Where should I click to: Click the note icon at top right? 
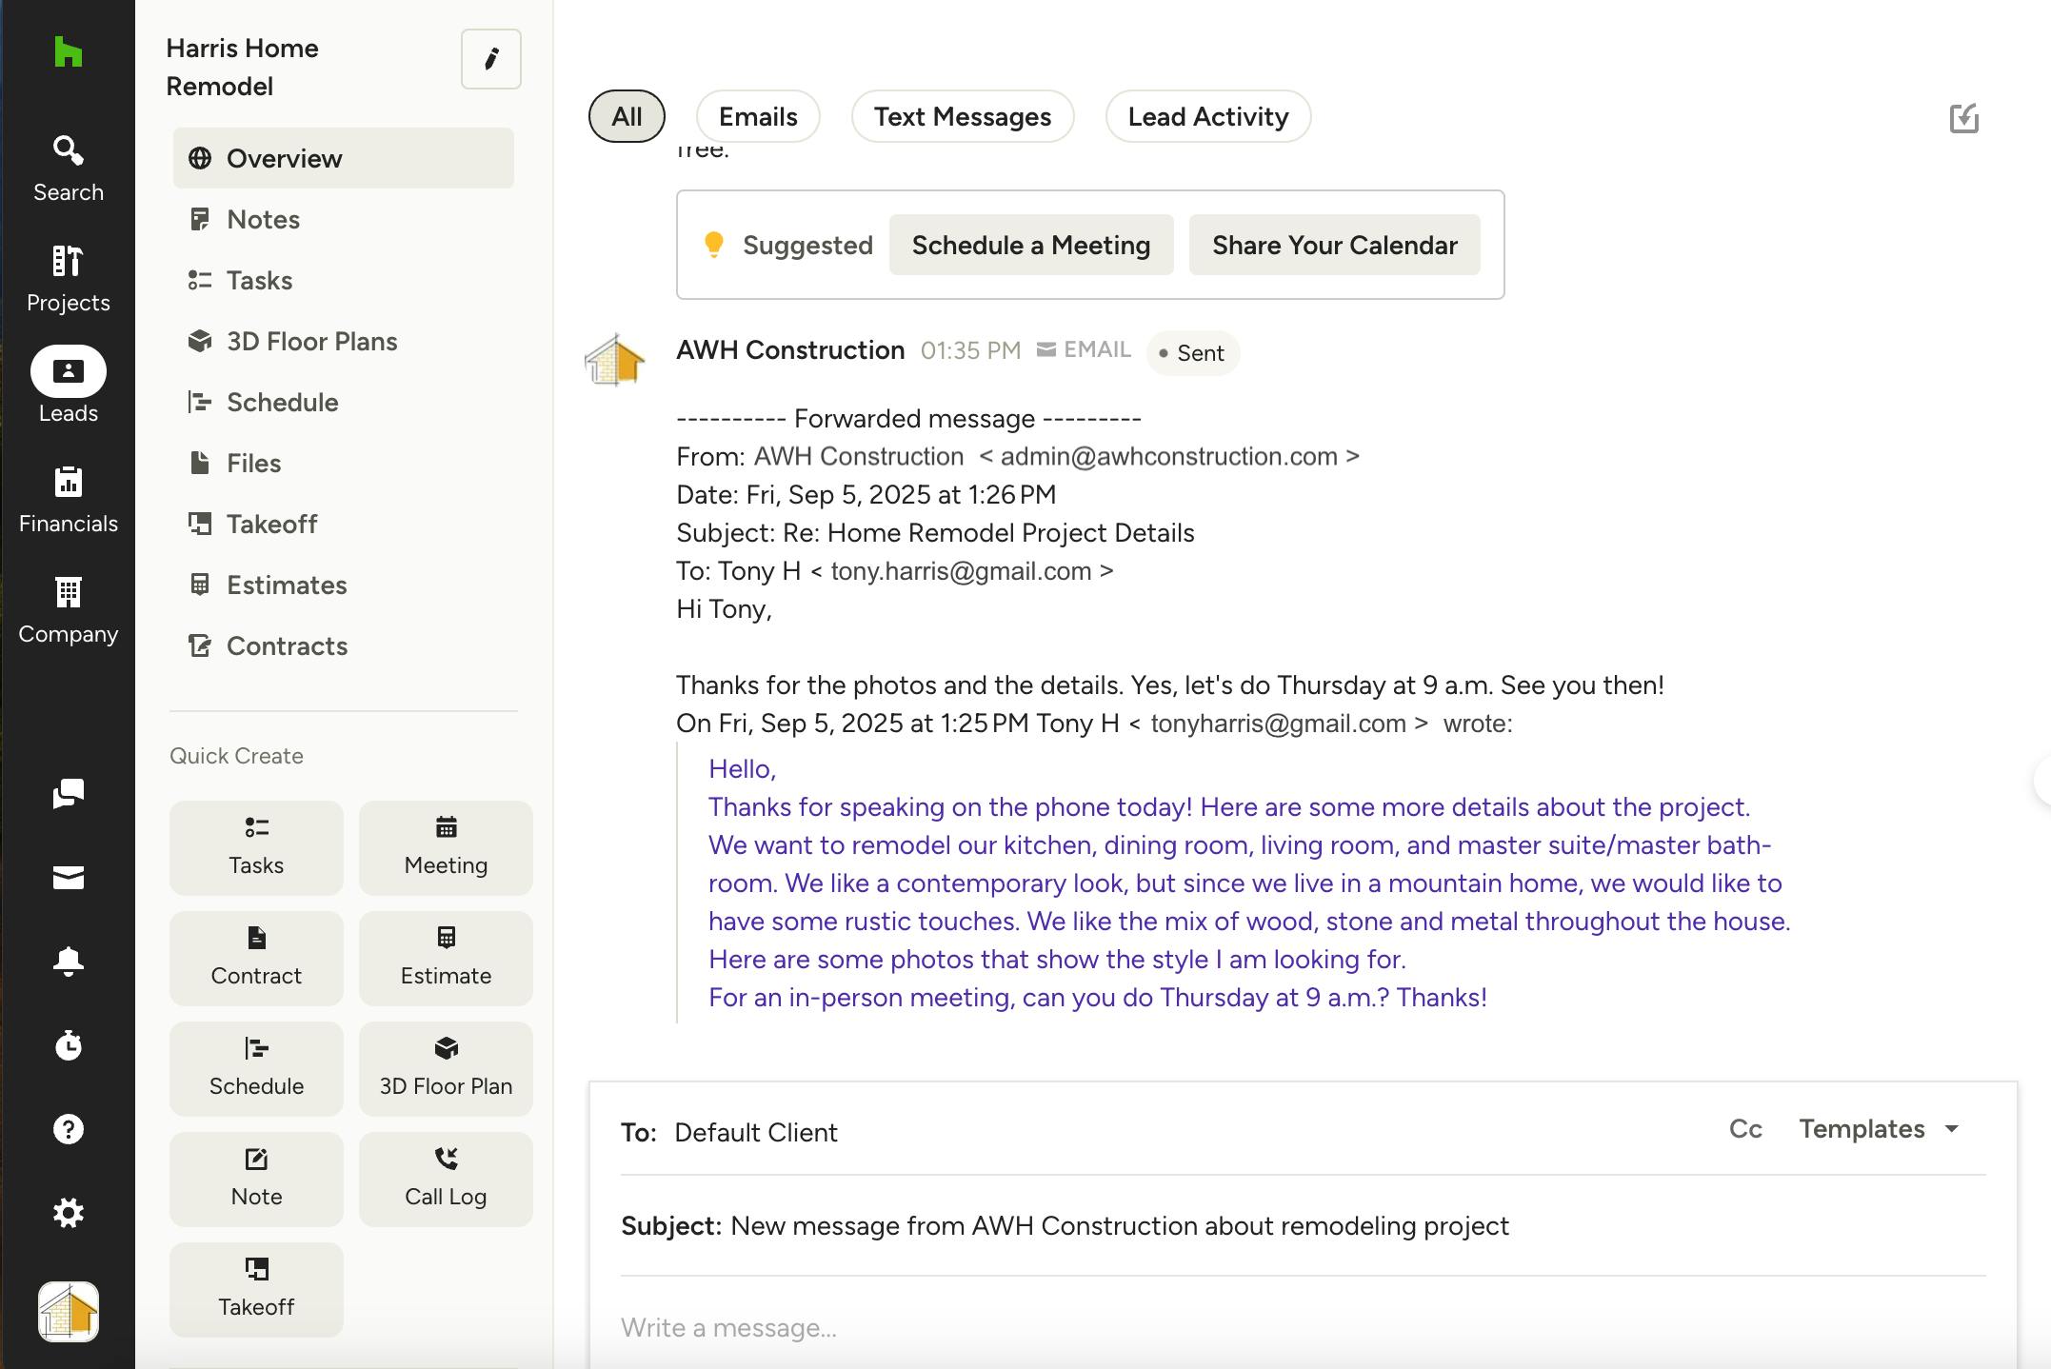coord(1963,118)
